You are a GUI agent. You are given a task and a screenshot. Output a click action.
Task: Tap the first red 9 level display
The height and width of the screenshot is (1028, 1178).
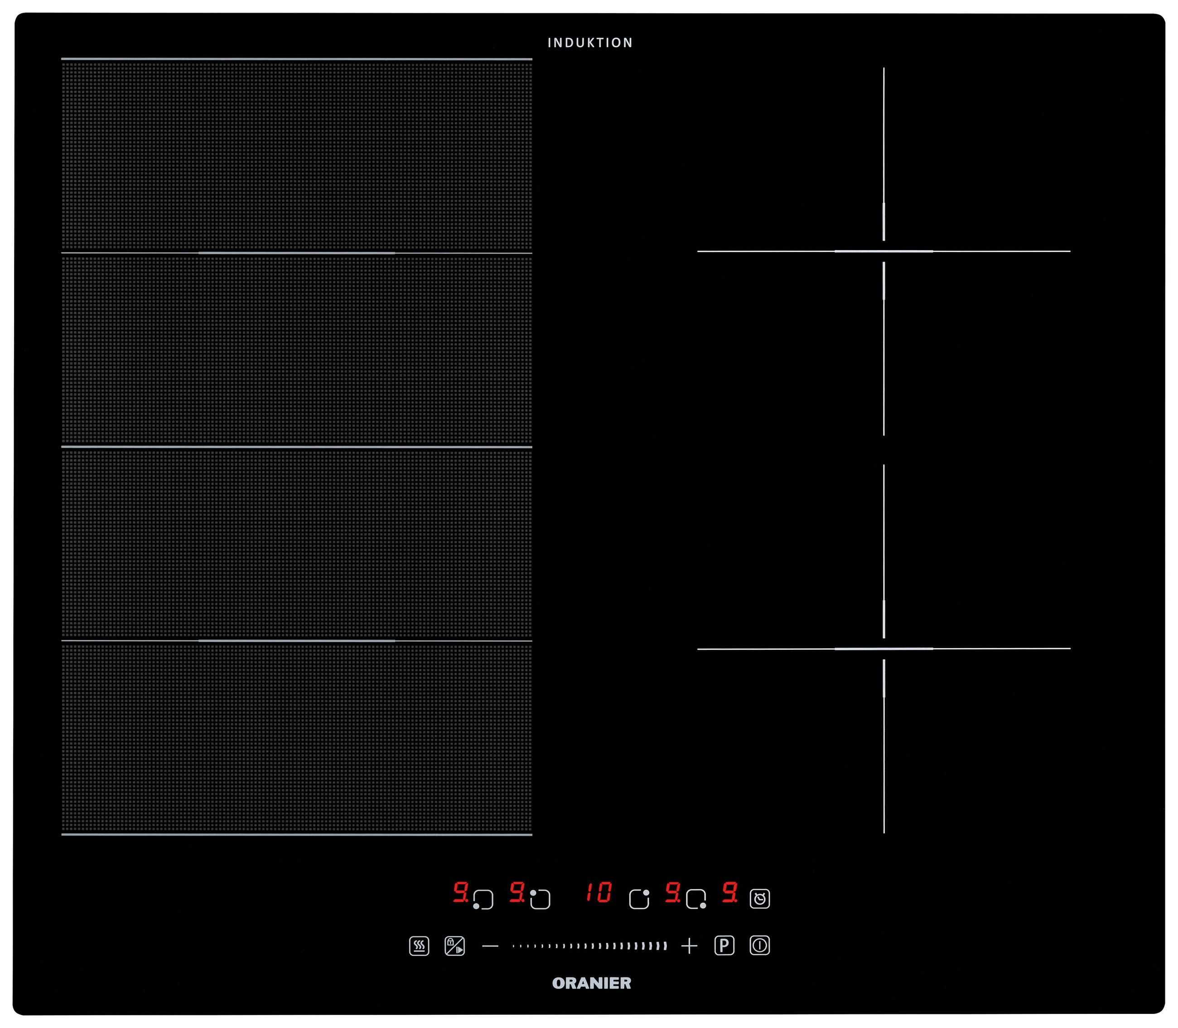point(460,893)
